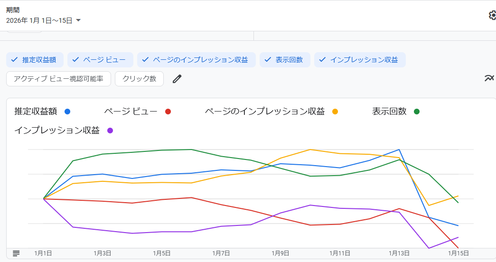Toggle off ページのインプレッション収益 chip
496x262 pixels.
coord(197,60)
